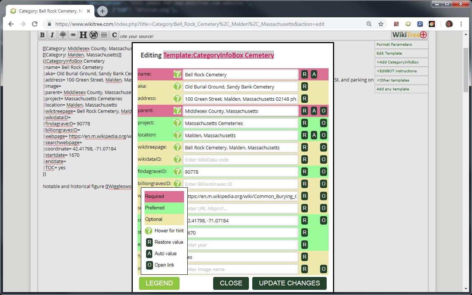Click the wikidataID input field

[240, 160]
